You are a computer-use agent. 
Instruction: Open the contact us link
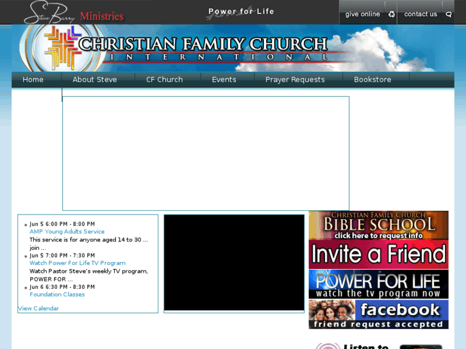(x=420, y=14)
